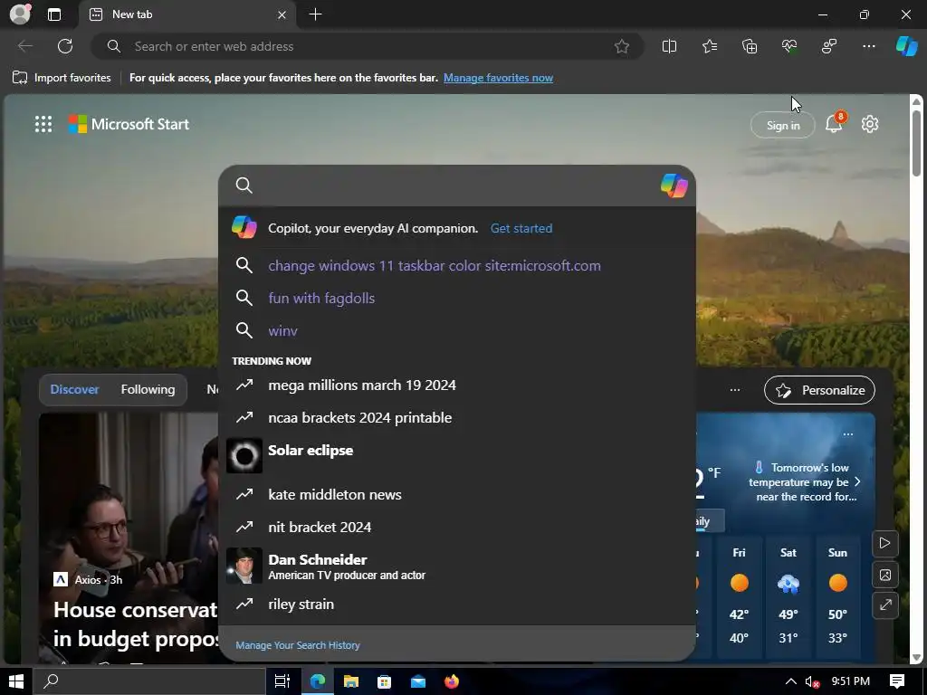
Task: Open Edge Settings and more menu
Action: pyautogui.click(x=868, y=46)
